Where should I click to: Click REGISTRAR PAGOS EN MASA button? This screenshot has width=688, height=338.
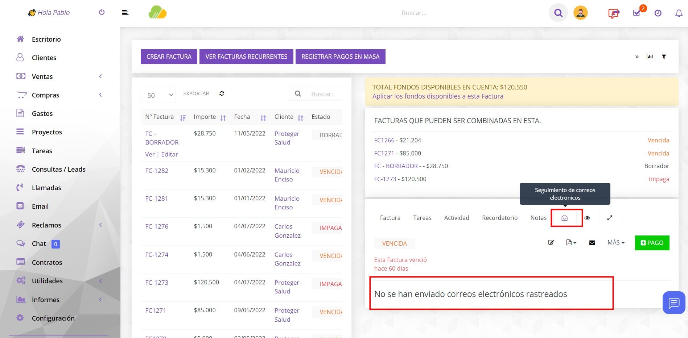tap(341, 57)
